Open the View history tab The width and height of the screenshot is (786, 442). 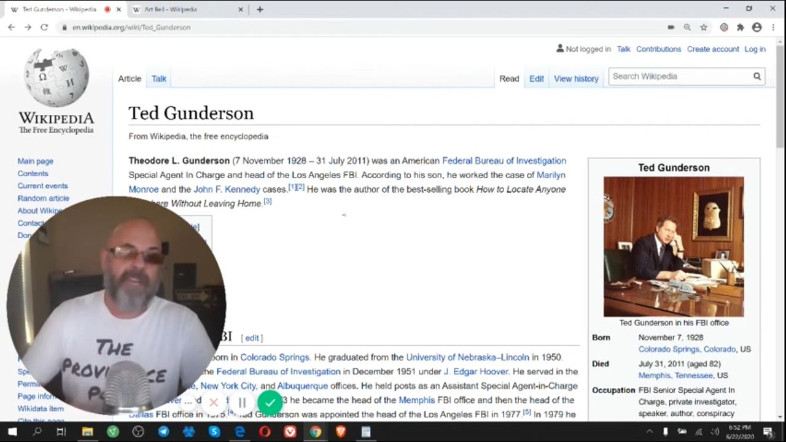pos(576,79)
